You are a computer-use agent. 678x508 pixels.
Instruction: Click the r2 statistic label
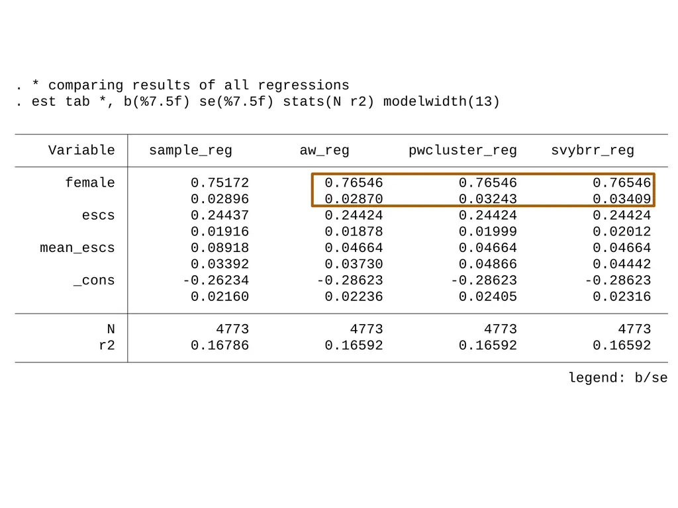tap(107, 345)
